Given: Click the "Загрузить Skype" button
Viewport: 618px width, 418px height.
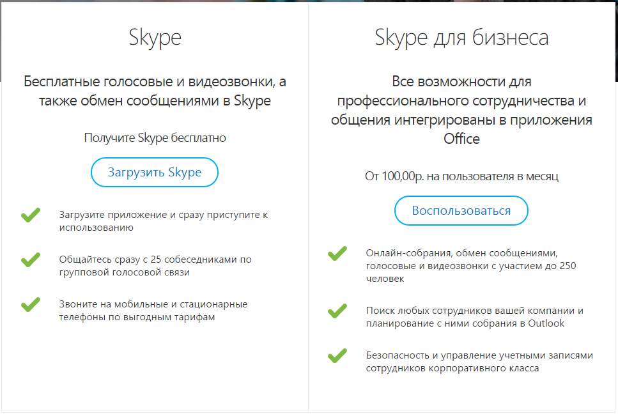Looking at the screenshot, I should (155, 173).
